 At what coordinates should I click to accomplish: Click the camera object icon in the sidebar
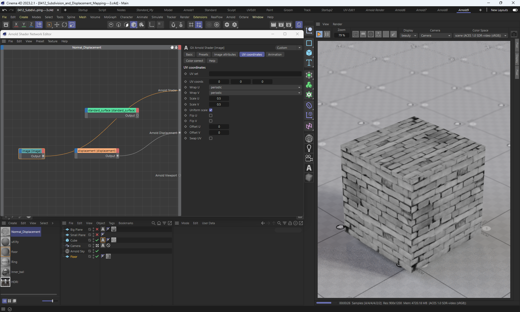[309, 158]
